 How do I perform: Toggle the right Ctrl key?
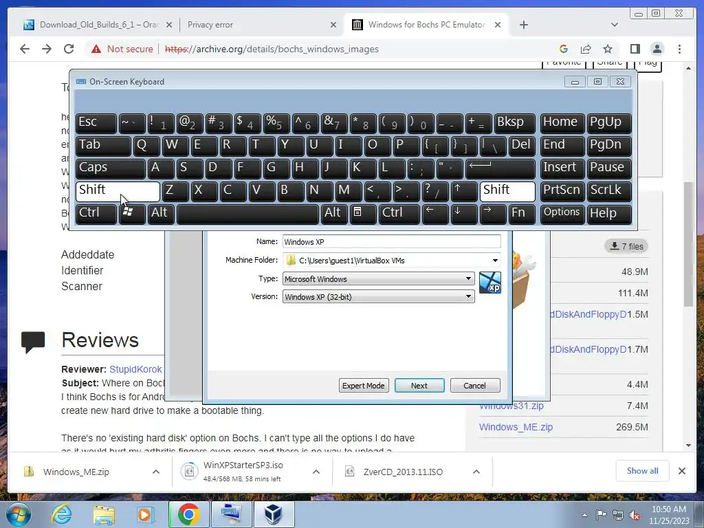(x=399, y=213)
